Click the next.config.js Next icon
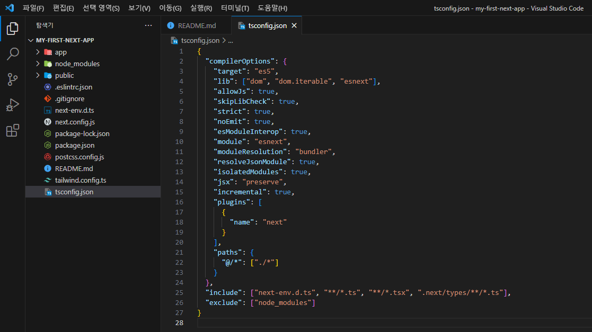Image resolution: width=592 pixels, height=332 pixels. (x=48, y=122)
